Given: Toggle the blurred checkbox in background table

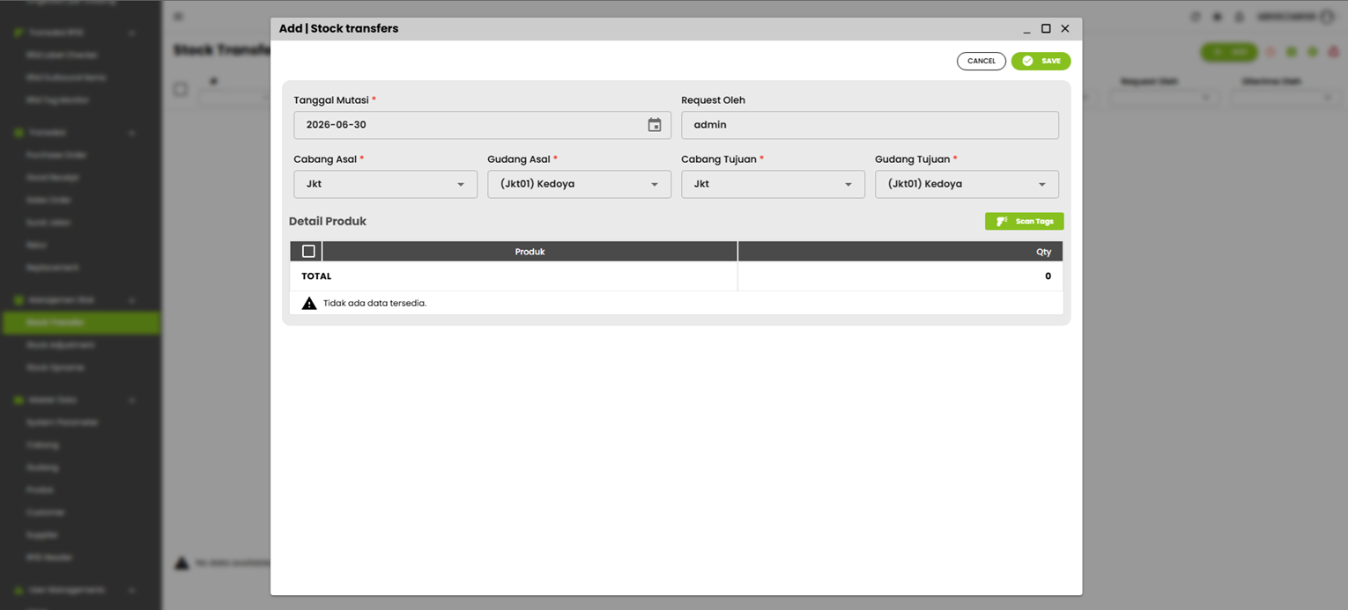Looking at the screenshot, I should tap(181, 89).
